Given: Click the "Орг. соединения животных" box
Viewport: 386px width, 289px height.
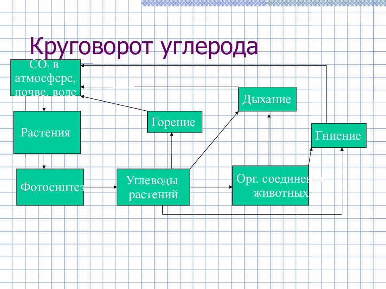Looking at the screenshot, I should click(270, 185).
